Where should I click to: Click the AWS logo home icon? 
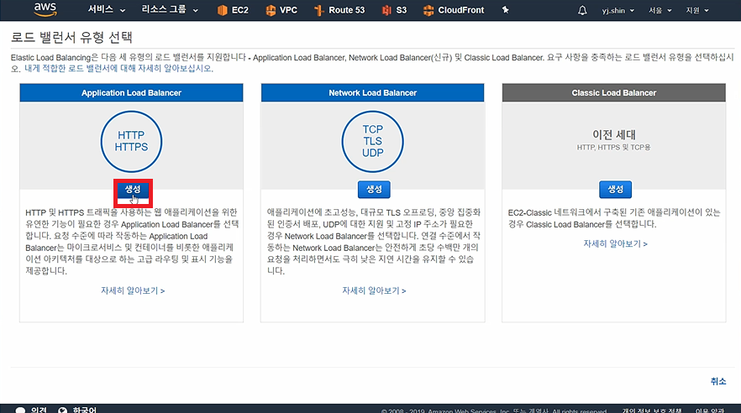click(45, 9)
